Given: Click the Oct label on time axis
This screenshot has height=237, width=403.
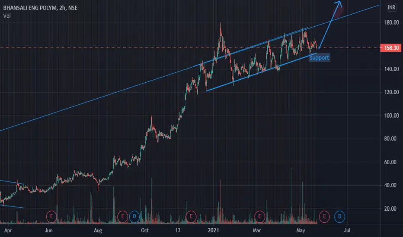Looking at the screenshot, I should (x=145, y=231).
